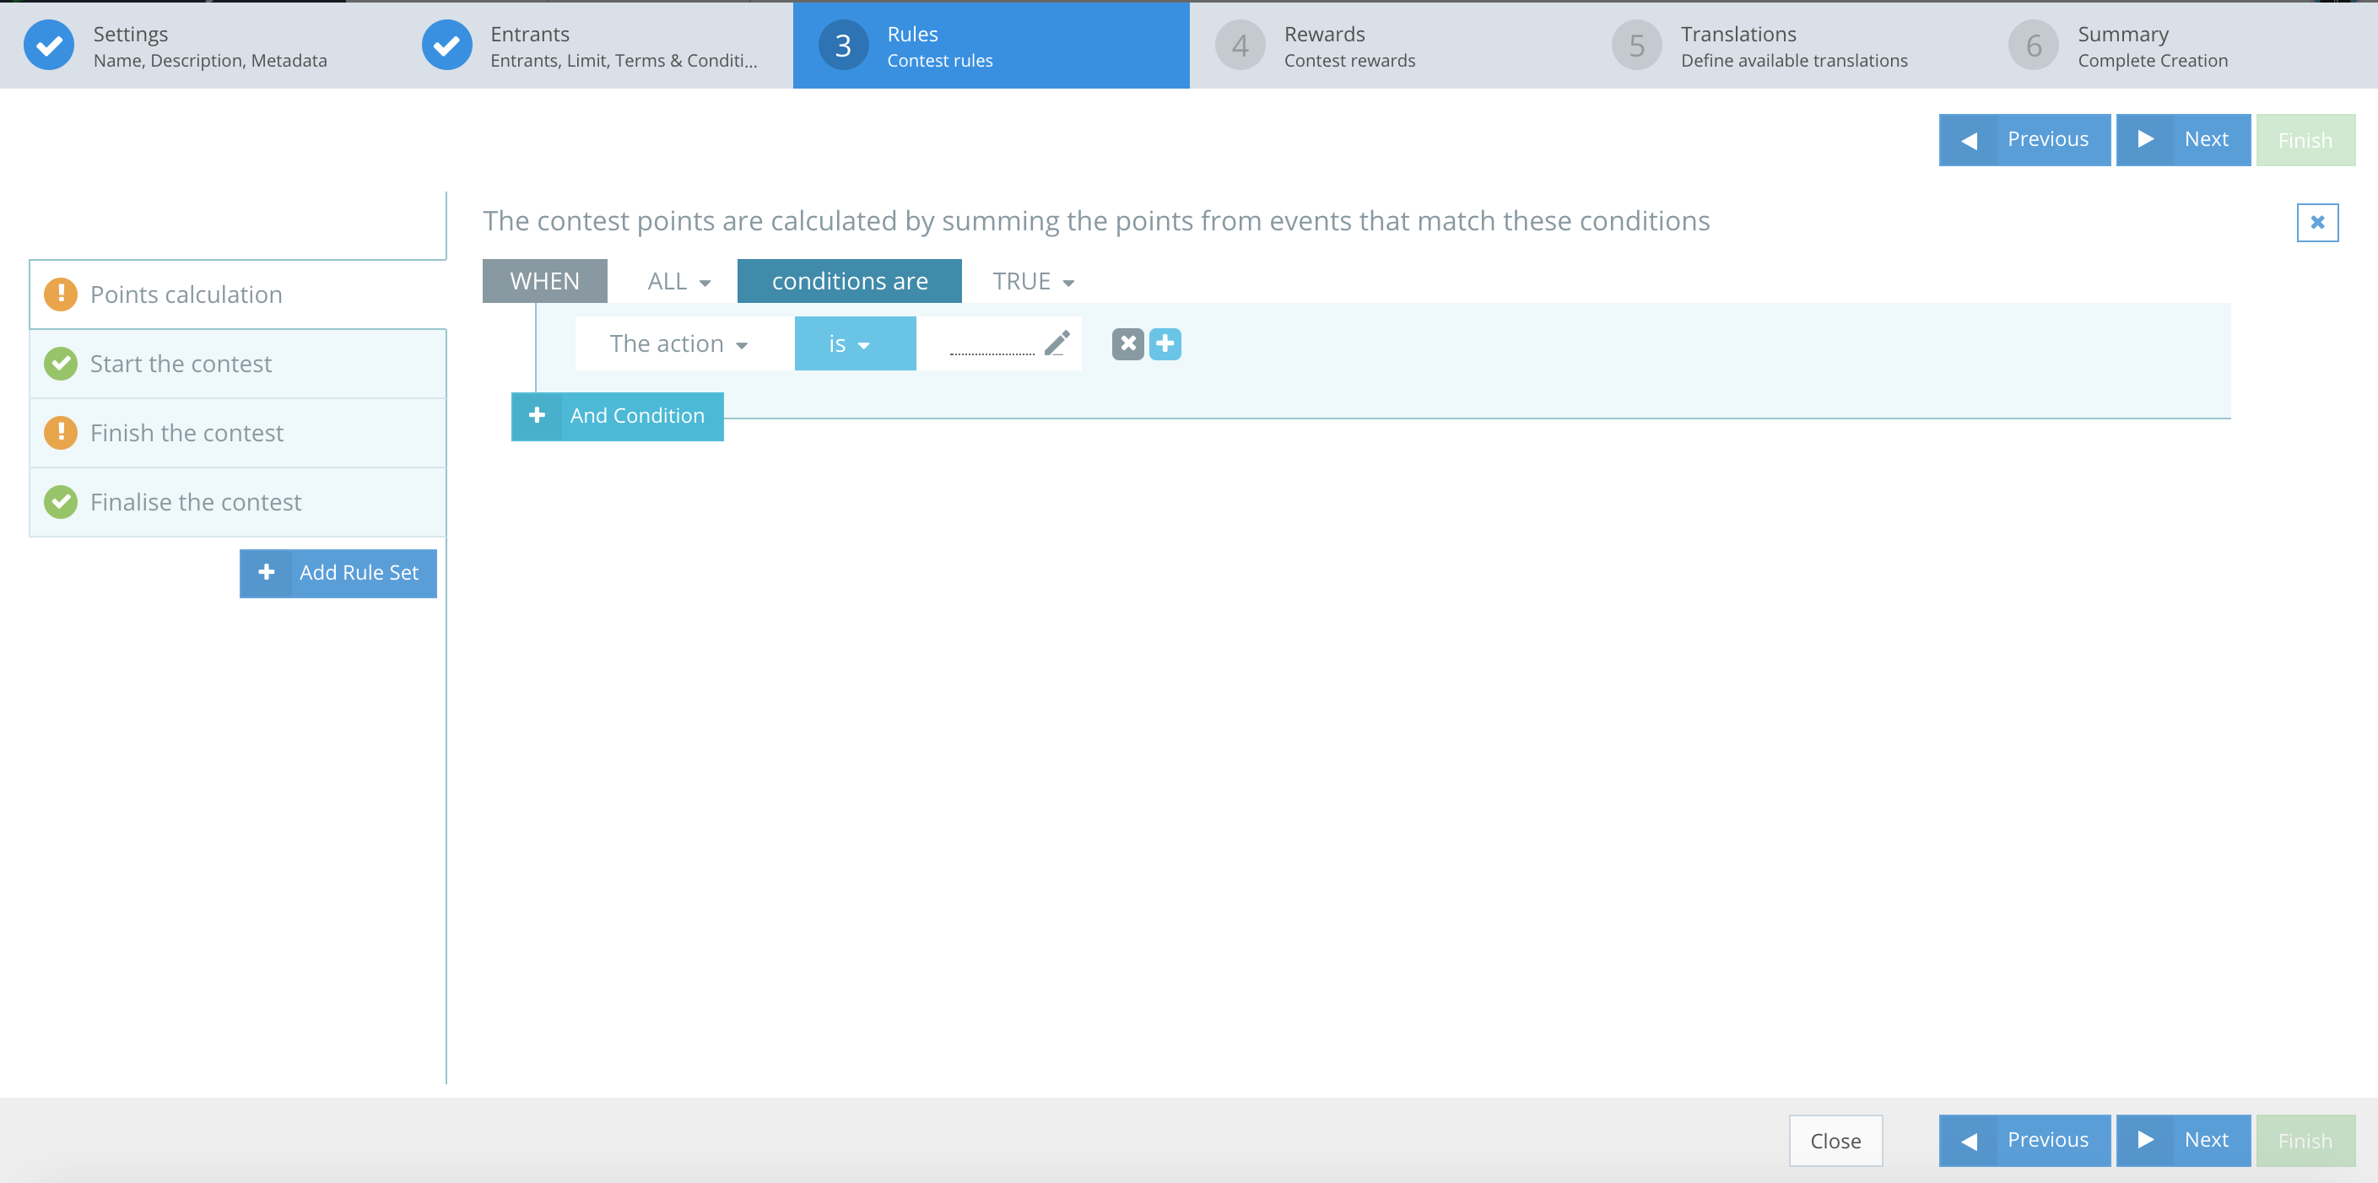
Task: Click the step 4 number circle
Action: click(1240, 46)
